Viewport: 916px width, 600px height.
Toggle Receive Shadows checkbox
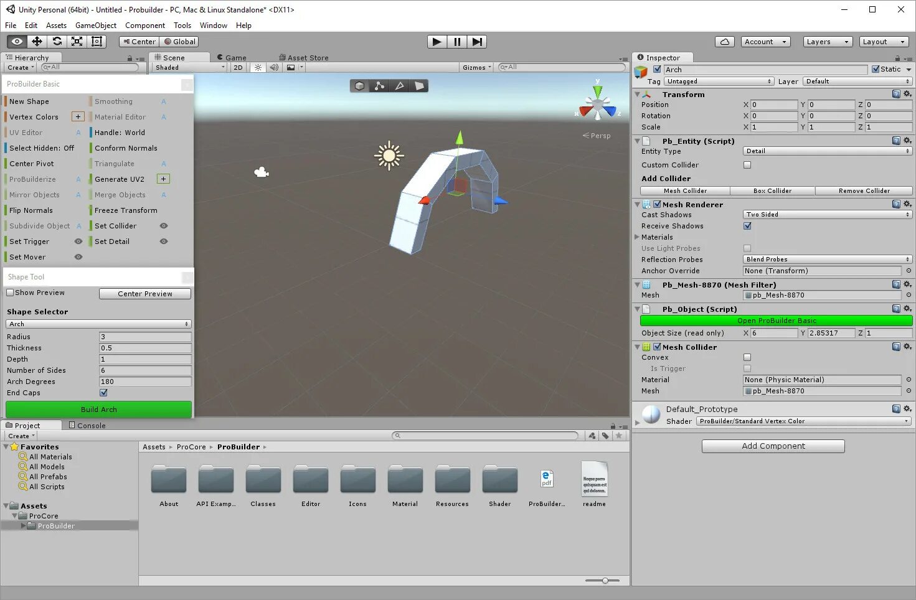click(747, 226)
